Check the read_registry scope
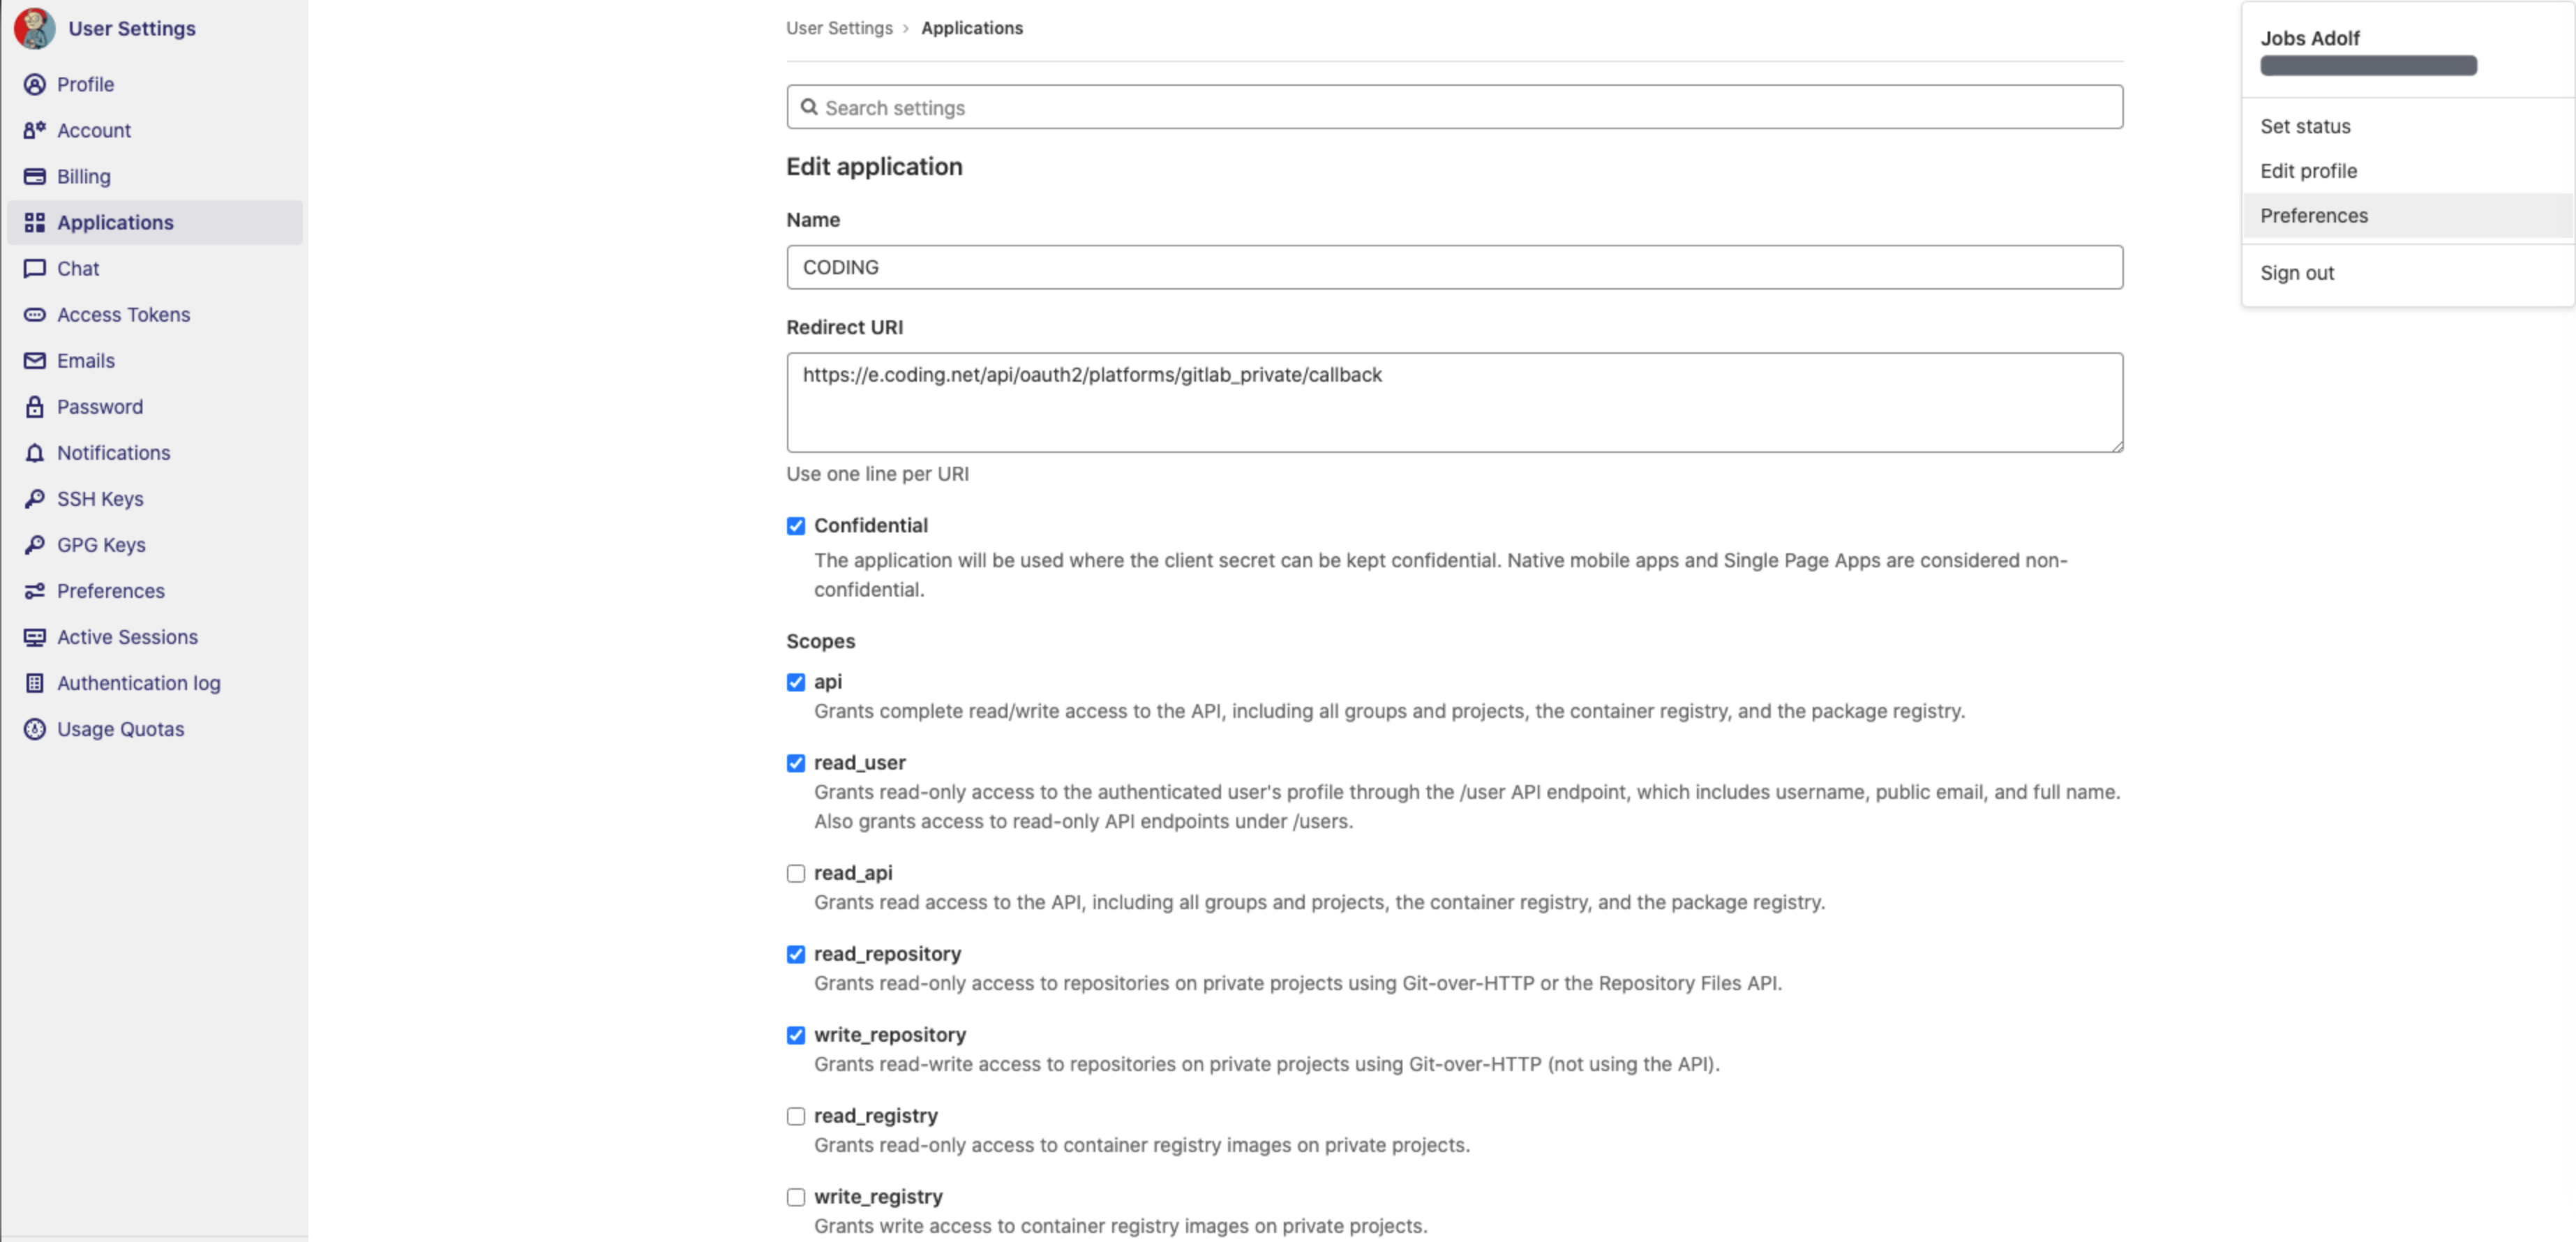Image resolution: width=2576 pixels, height=1242 pixels. click(x=795, y=1116)
